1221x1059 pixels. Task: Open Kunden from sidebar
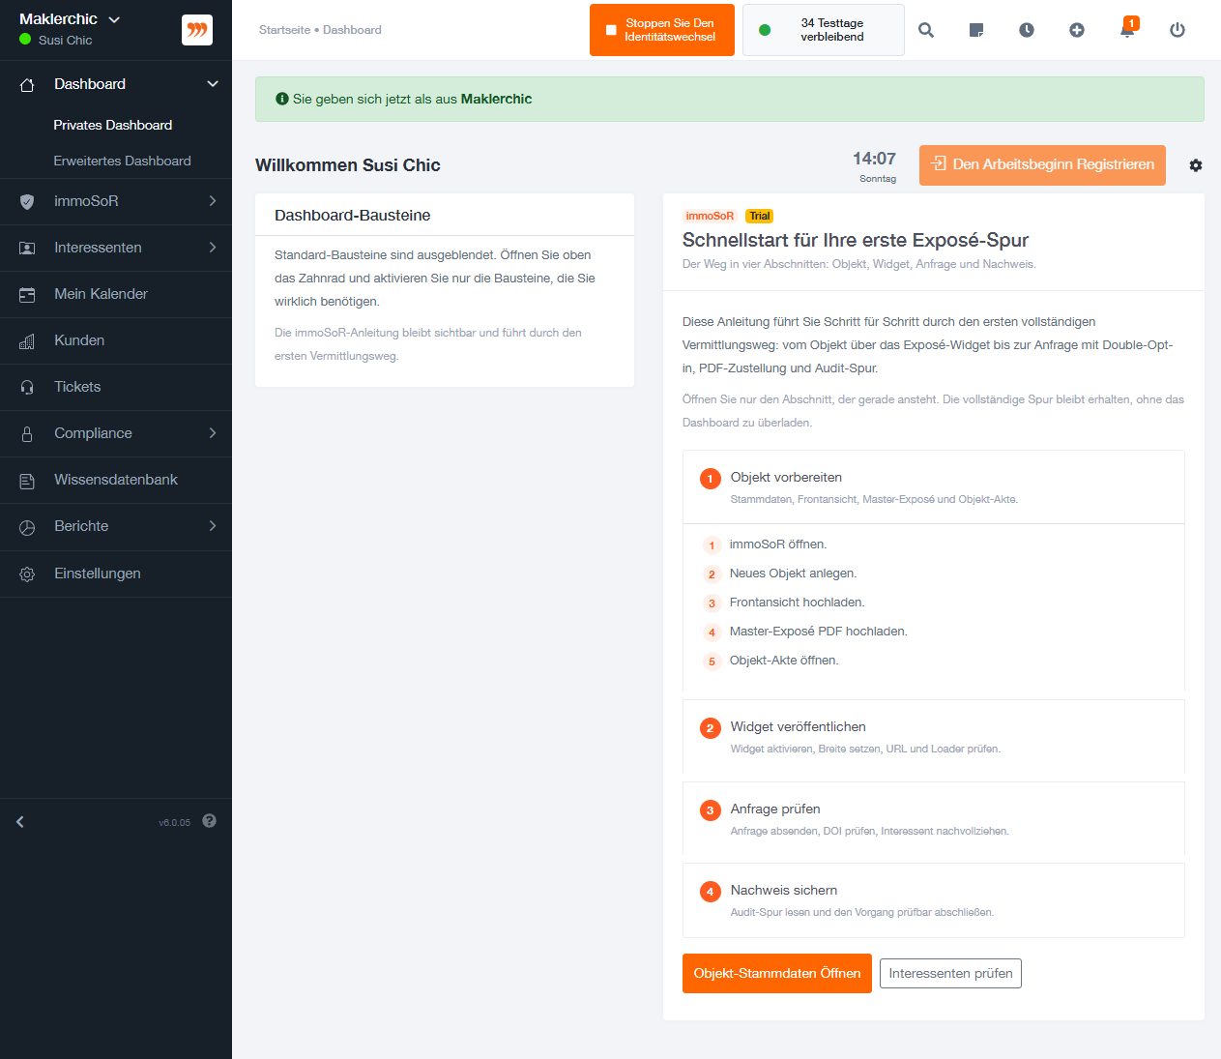[116, 340]
